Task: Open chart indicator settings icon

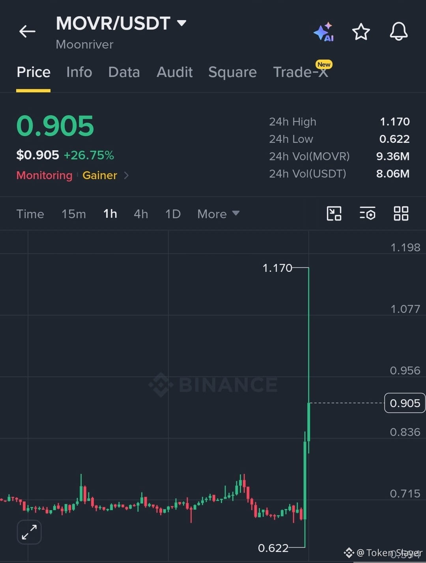Action: (x=367, y=213)
